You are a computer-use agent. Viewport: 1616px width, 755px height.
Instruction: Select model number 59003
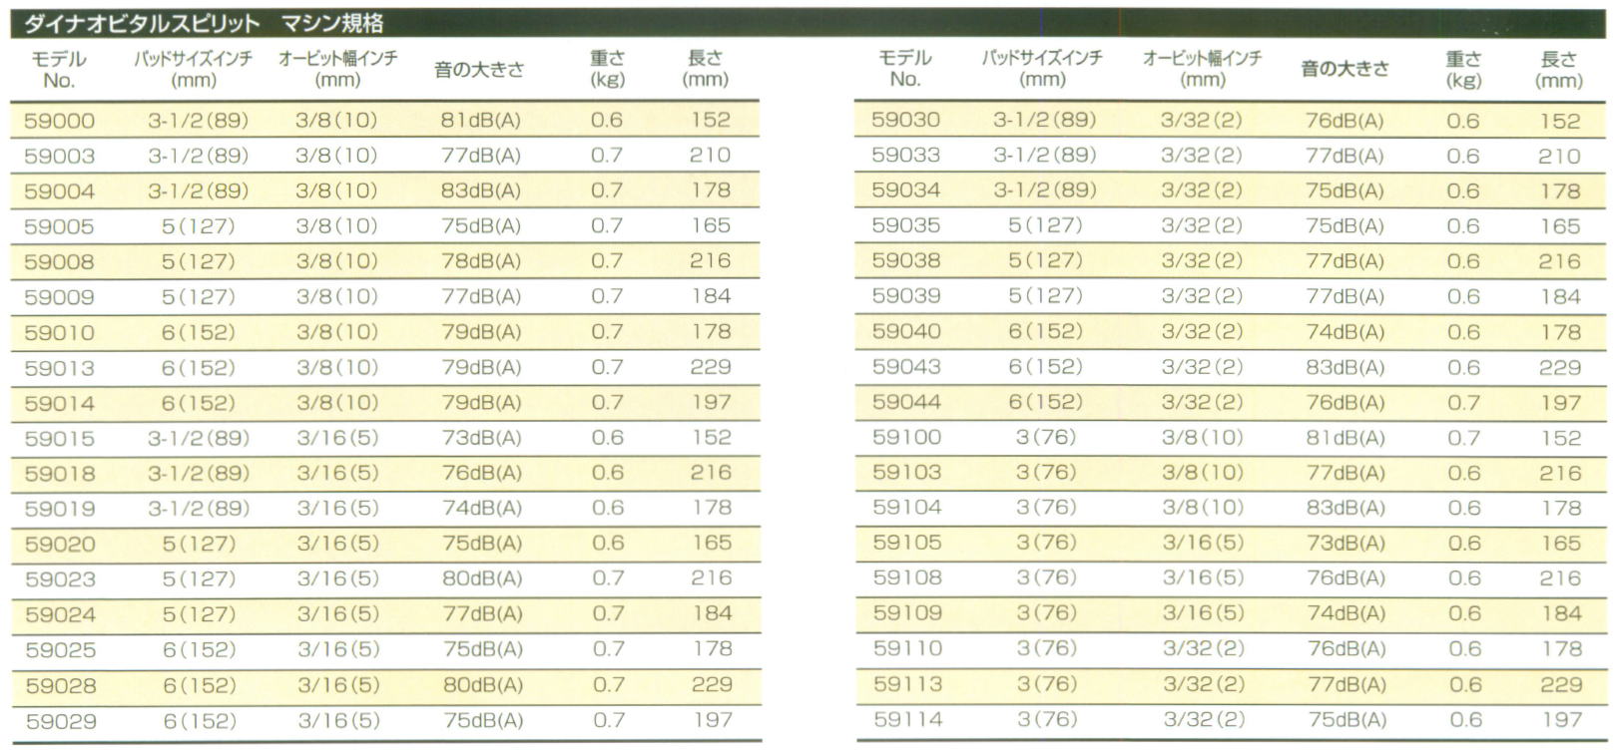tap(60, 156)
